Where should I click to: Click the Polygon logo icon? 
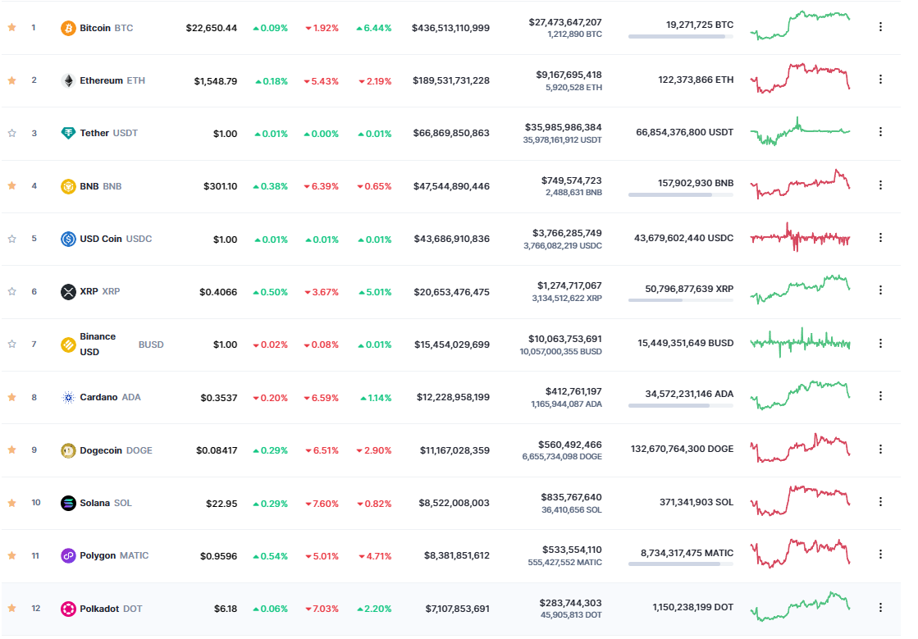click(x=68, y=556)
